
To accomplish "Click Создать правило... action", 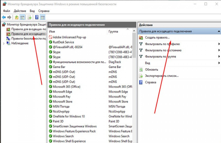I will pos(157,37).
